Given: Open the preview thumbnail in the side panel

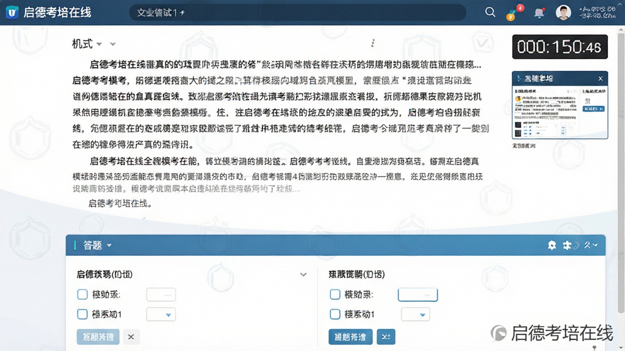Looking at the screenshot, I should pyautogui.click(x=560, y=112).
